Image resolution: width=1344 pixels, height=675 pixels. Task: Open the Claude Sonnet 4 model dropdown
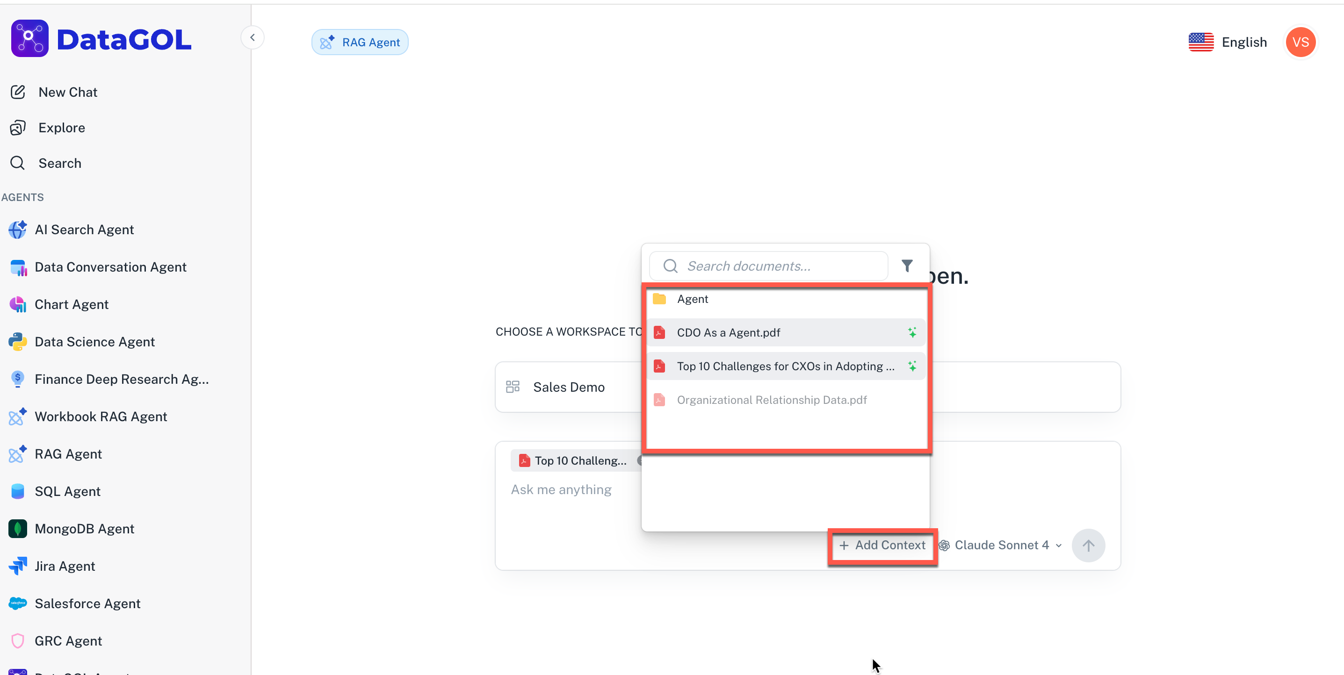tap(1001, 545)
